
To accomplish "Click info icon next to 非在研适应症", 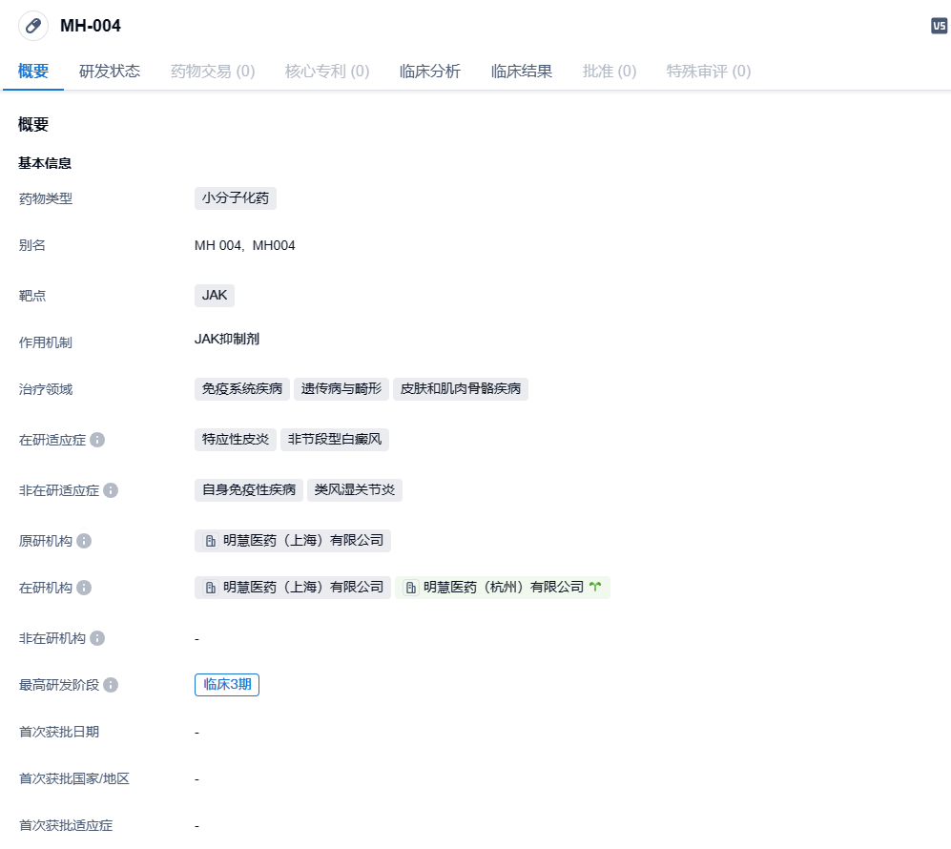I will click(x=111, y=490).
